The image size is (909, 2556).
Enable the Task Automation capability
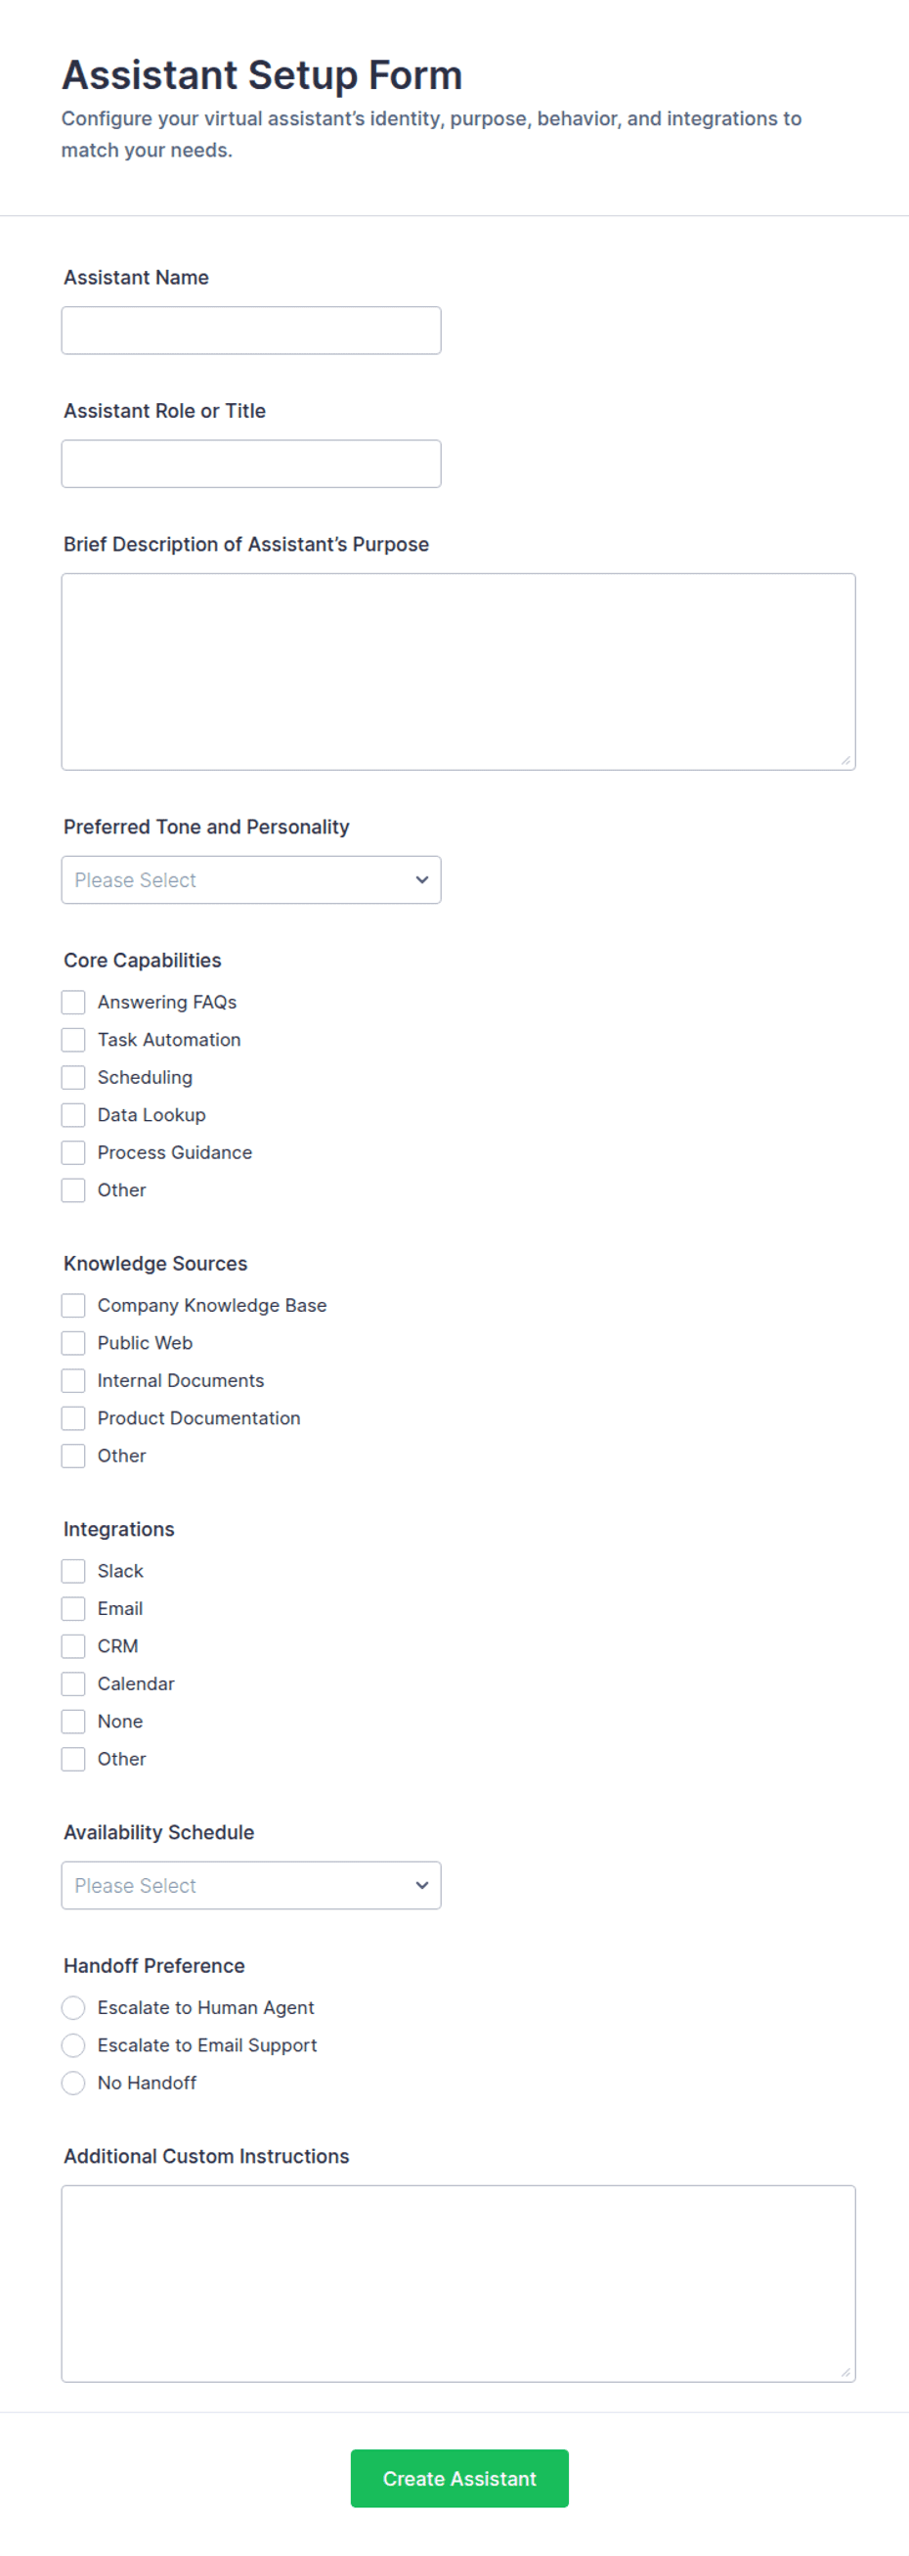point(73,1040)
